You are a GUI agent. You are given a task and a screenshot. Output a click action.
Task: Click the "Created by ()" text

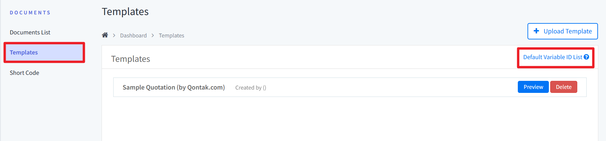(251, 88)
